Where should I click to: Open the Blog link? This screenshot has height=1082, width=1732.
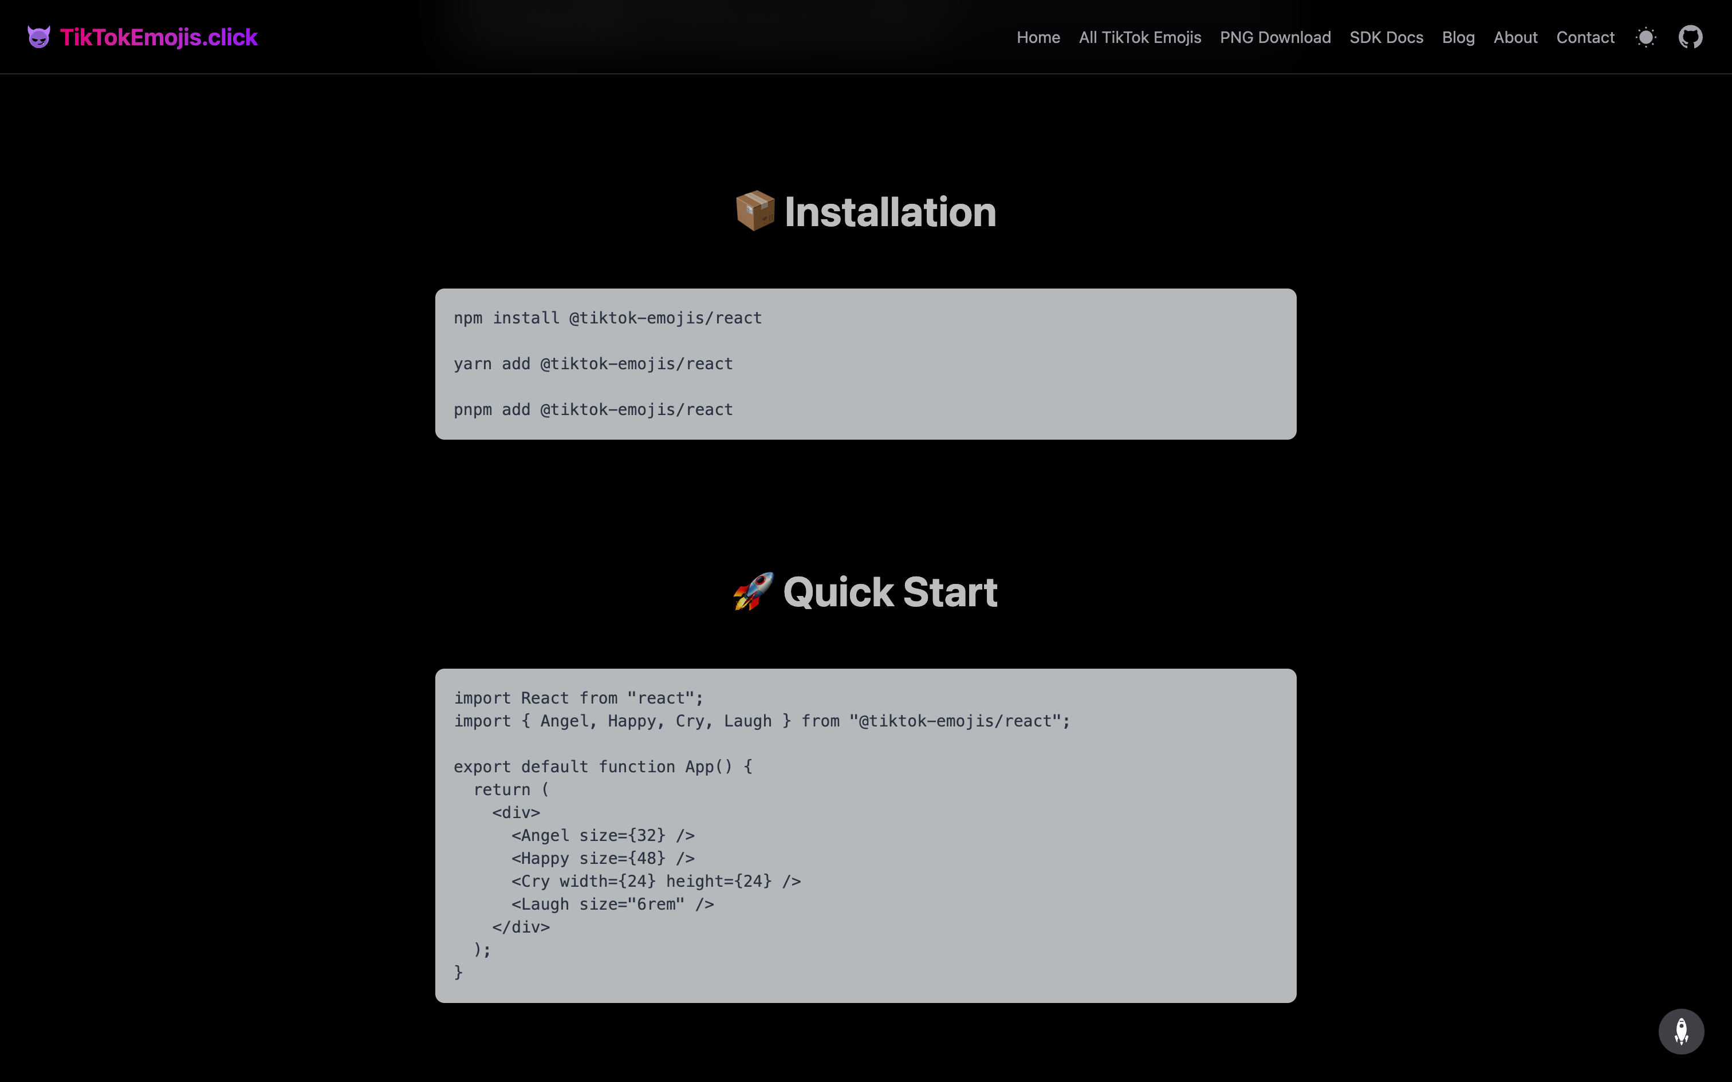coord(1458,37)
